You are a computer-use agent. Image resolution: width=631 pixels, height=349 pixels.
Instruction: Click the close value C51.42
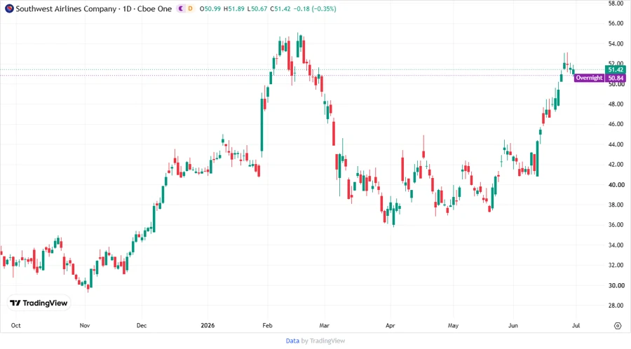click(280, 8)
